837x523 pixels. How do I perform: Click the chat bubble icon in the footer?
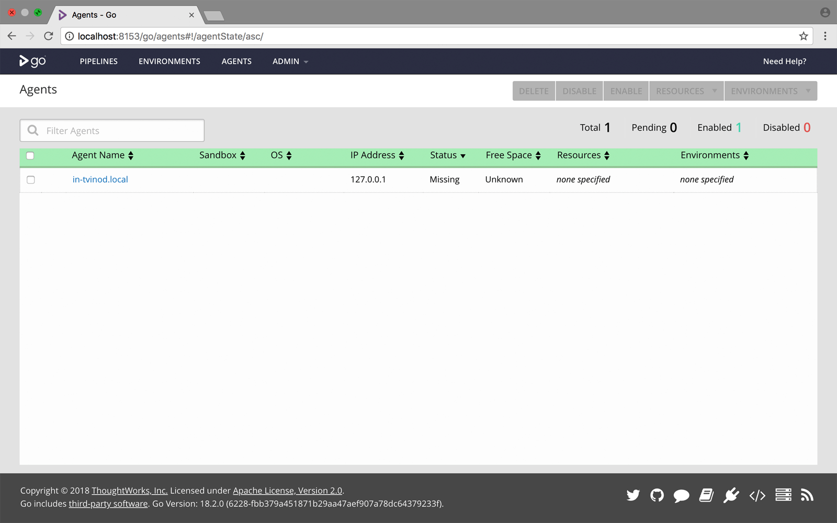[x=681, y=495]
